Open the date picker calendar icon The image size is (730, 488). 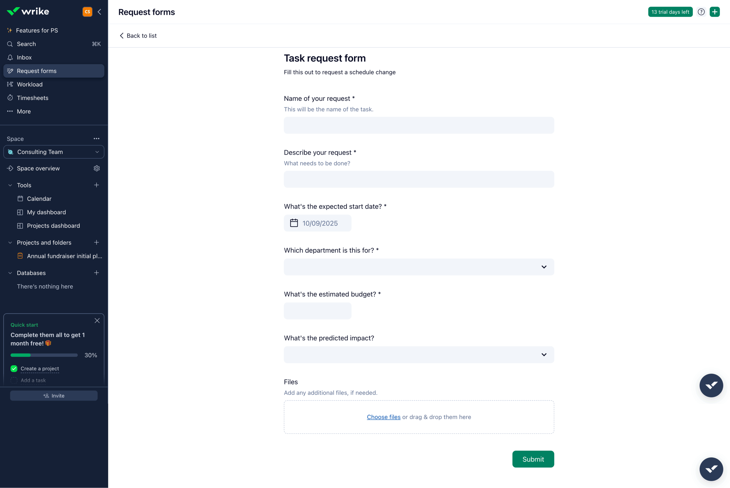(x=294, y=223)
